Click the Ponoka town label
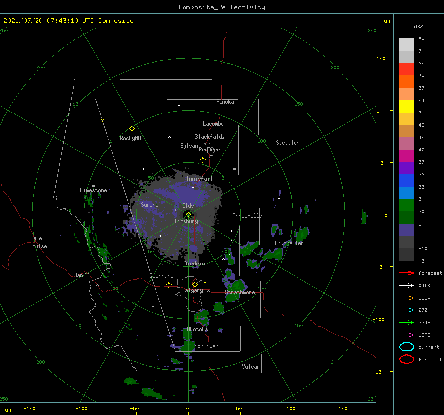This screenshot has height=415, width=444. click(225, 102)
